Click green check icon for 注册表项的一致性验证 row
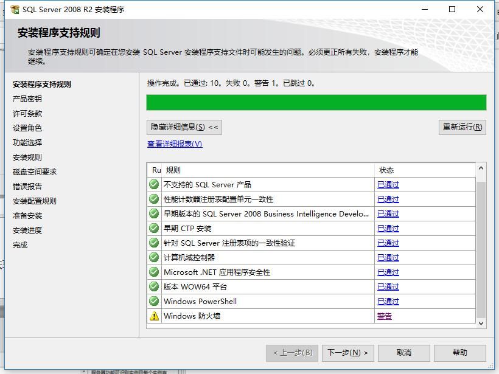The image size is (499, 374). [154, 243]
